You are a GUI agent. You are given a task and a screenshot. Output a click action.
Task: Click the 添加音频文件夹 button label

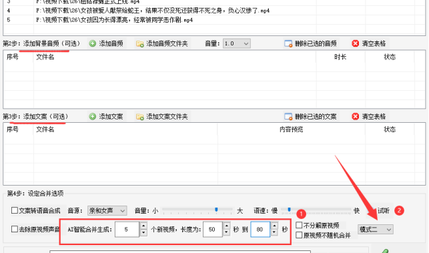tap(167, 43)
